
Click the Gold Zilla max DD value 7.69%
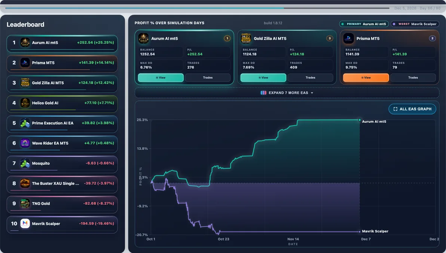click(x=248, y=67)
